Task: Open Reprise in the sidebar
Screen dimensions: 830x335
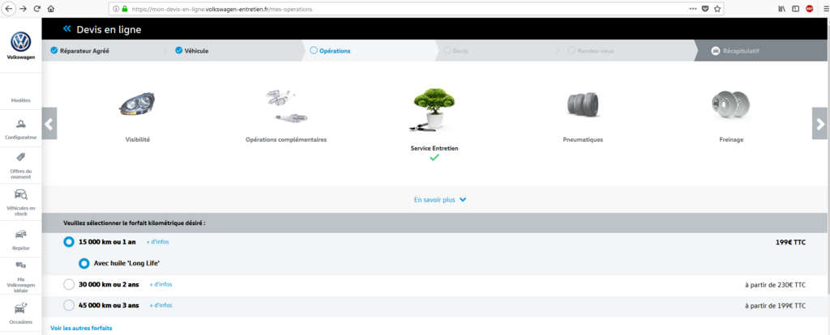Action: tap(20, 240)
